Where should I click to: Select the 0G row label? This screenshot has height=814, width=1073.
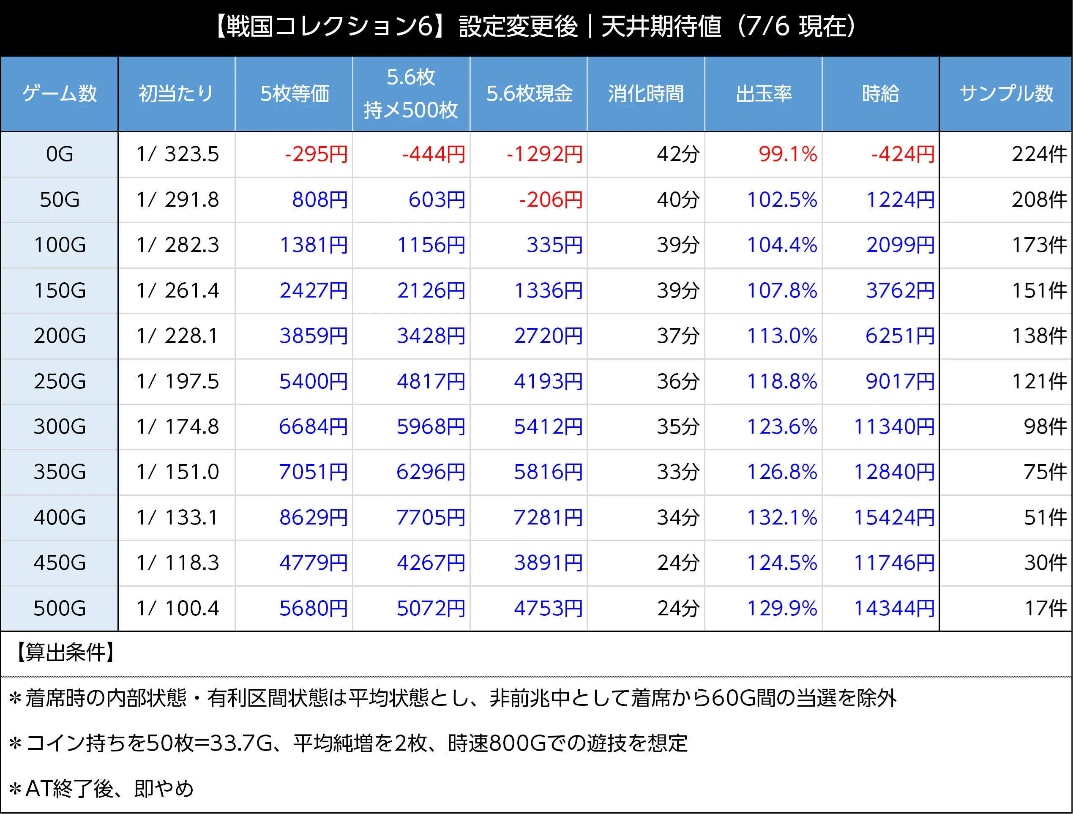pyautogui.click(x=60, y=154)
